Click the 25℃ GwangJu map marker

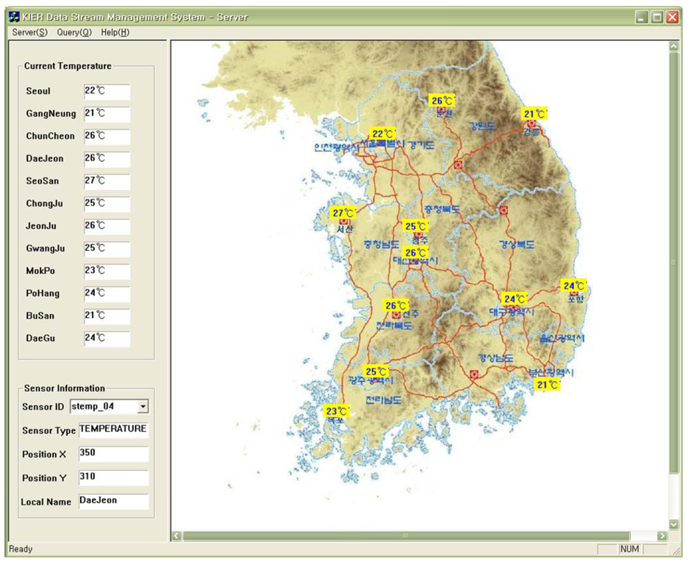pos(376,371)
